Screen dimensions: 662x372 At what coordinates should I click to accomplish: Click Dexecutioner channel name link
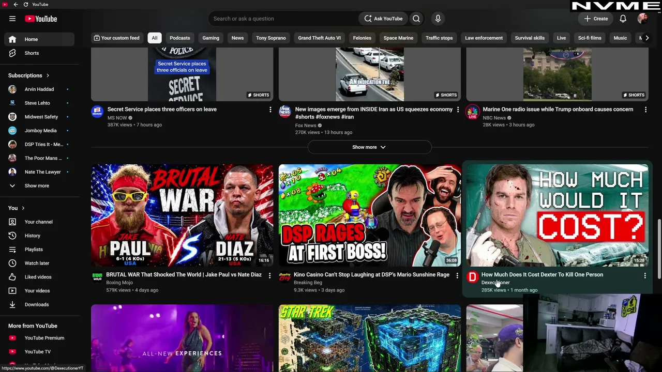pyautogui.click(x=495, y=283)
